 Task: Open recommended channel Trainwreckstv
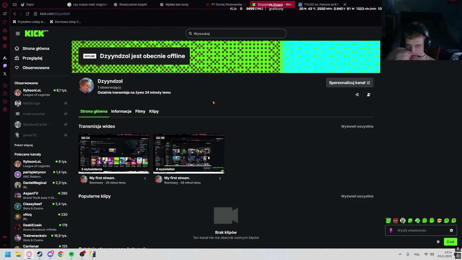tap(41, 238)
